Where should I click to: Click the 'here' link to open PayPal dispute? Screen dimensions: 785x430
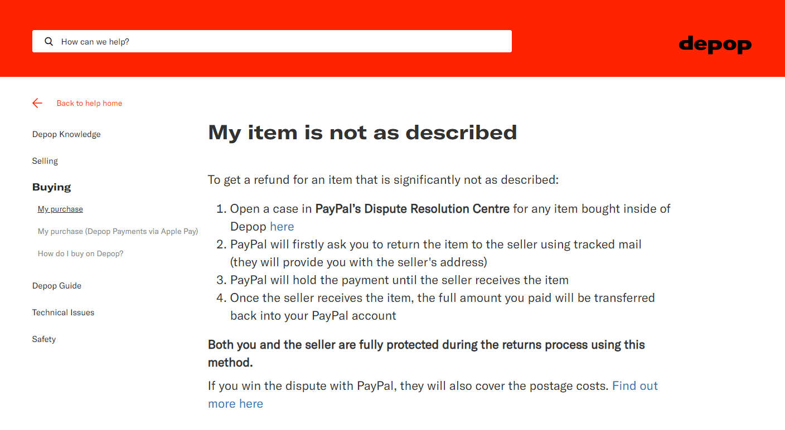[x=282, y=226]
